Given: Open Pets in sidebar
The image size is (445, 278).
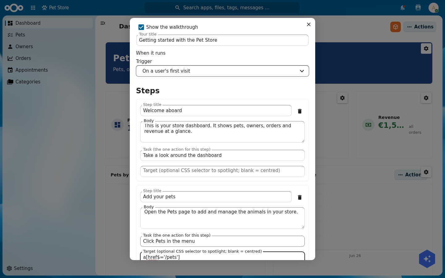Looking at the screenshot, I should 49,35.
